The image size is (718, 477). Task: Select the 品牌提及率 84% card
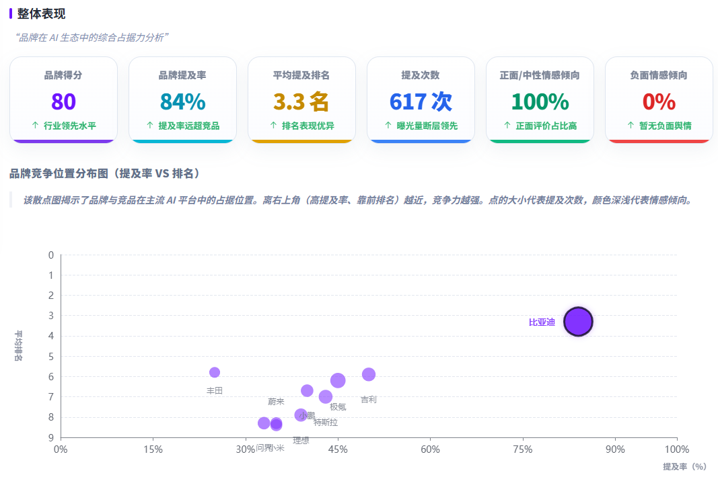tap(183, 99)
